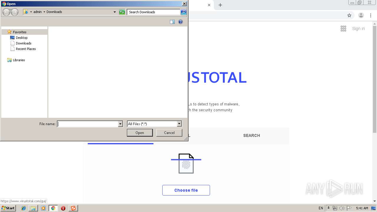Open the orange S taskbar application icon

point(73,208)
